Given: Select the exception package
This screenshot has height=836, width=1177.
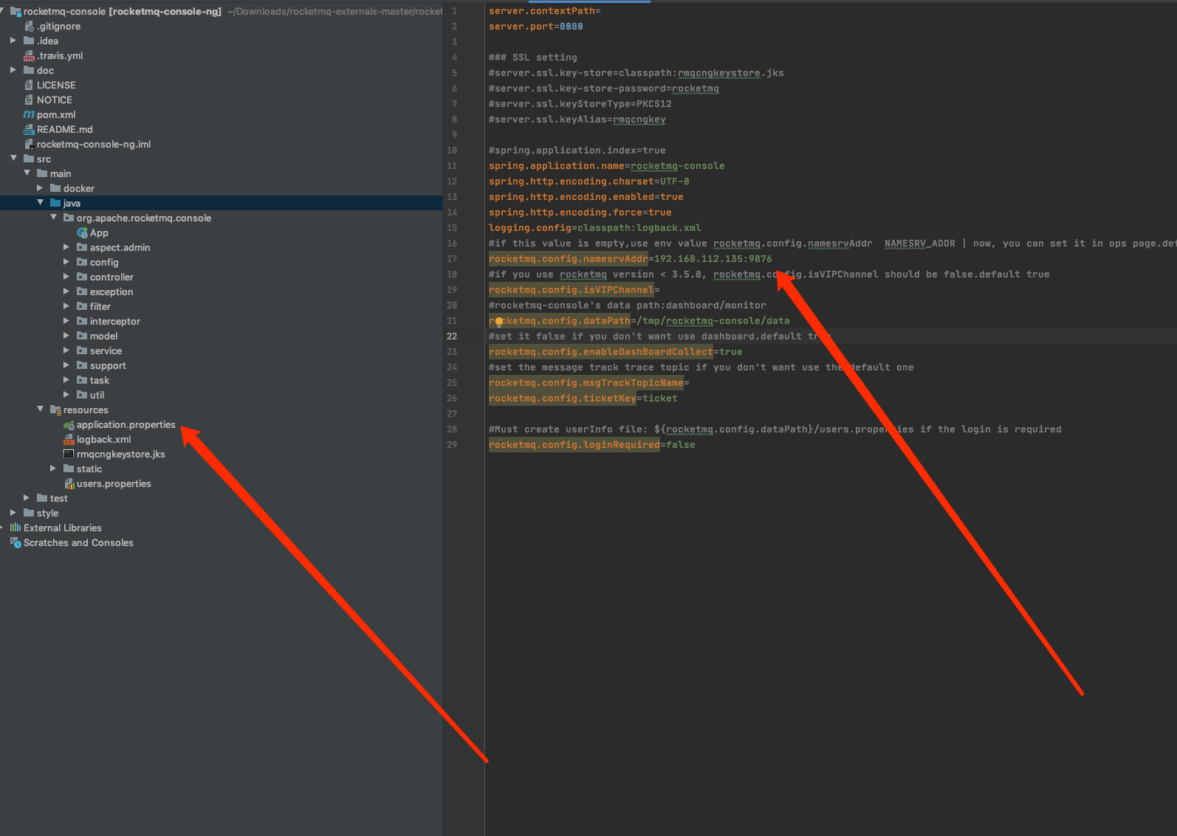Looking at the screenshot, I should tap(111, 292).
